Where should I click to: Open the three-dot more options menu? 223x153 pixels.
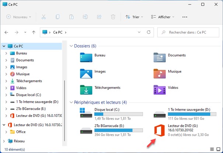[x=185, y=17]
